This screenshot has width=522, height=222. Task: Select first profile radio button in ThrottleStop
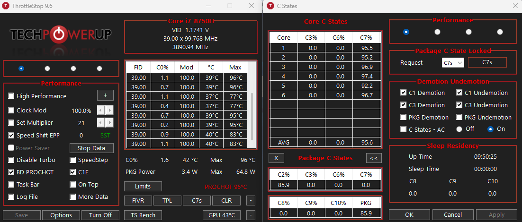coord(21,68)
